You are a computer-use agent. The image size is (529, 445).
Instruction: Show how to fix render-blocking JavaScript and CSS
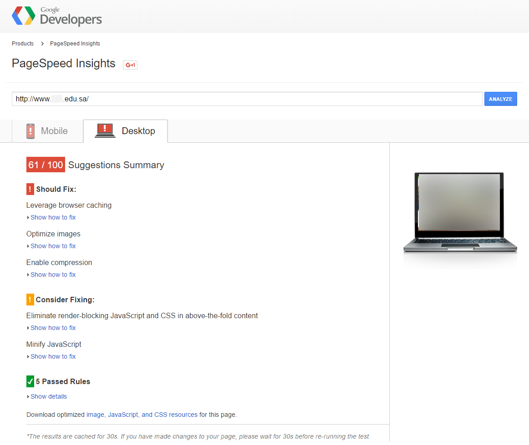[53, 328]
